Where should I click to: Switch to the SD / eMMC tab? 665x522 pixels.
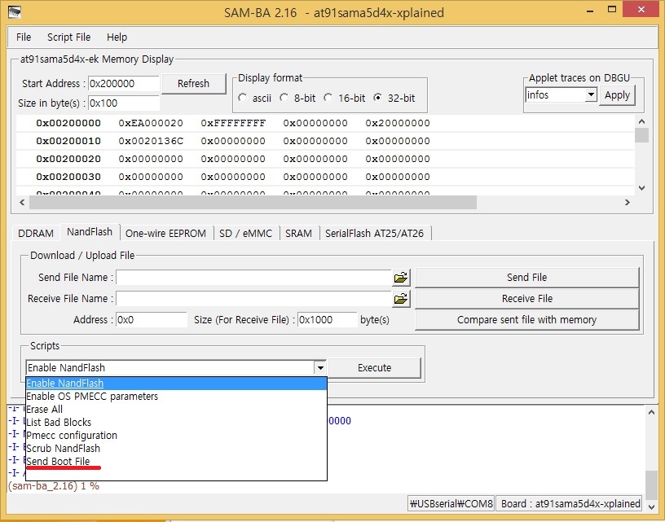pos(245,233)
